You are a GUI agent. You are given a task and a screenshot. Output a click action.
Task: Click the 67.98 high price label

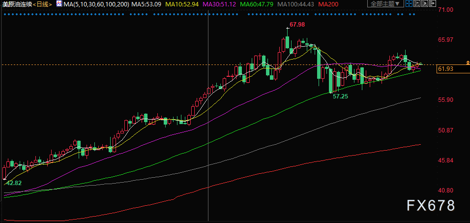coord(297,25)
